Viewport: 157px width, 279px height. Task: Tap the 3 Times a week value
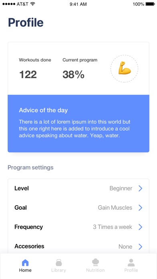coord(113,227)
